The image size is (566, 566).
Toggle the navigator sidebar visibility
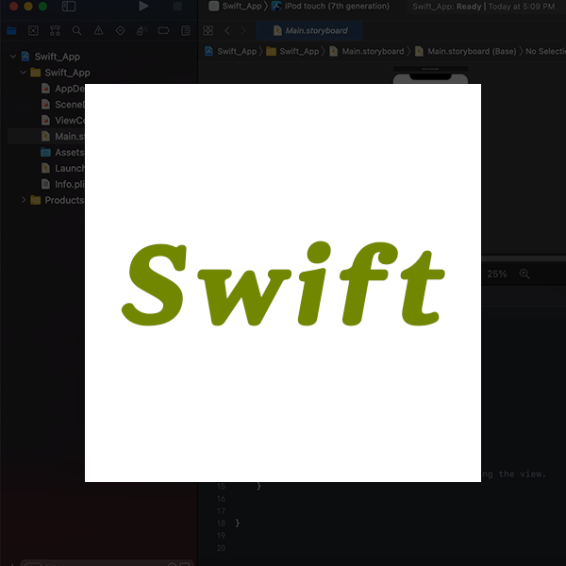pyautogui.click(x=69, y=7)
